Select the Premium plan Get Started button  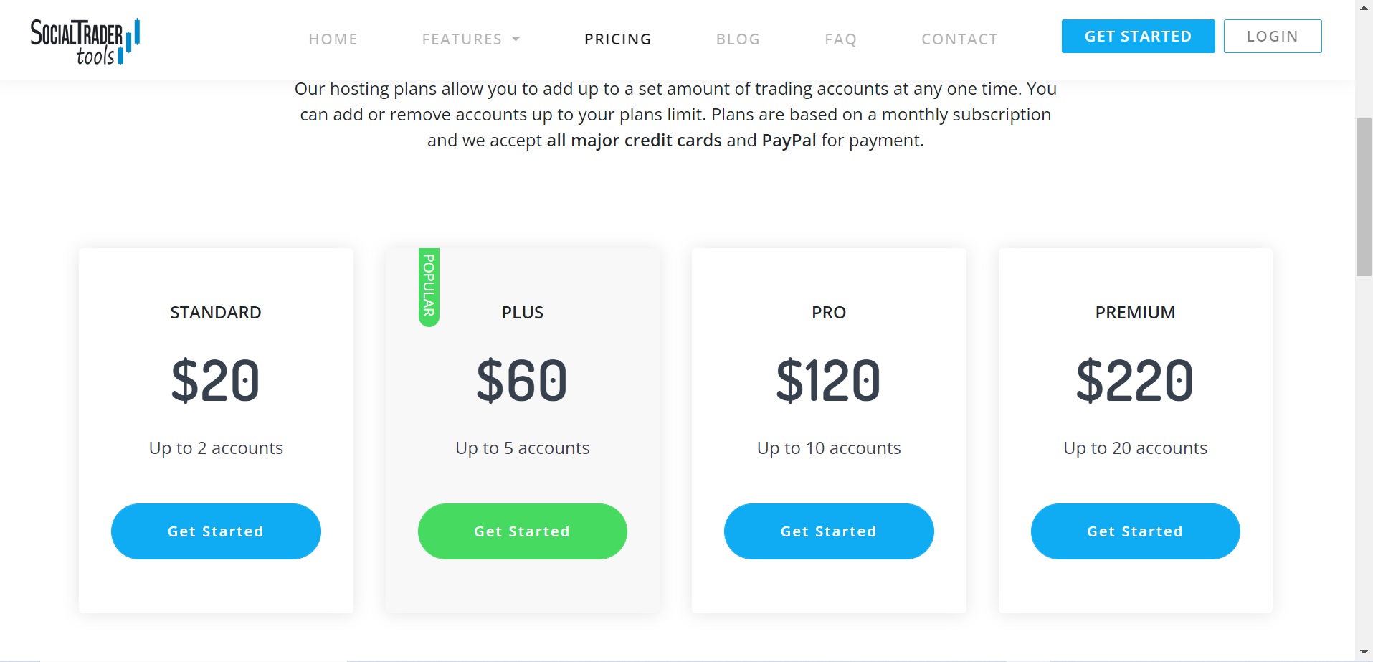pos(1135,531)
